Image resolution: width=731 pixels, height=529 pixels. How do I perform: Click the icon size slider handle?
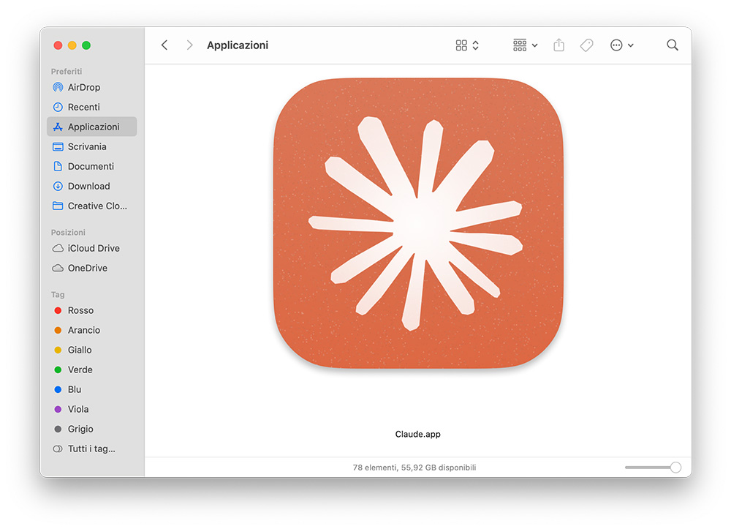(675, 468)
